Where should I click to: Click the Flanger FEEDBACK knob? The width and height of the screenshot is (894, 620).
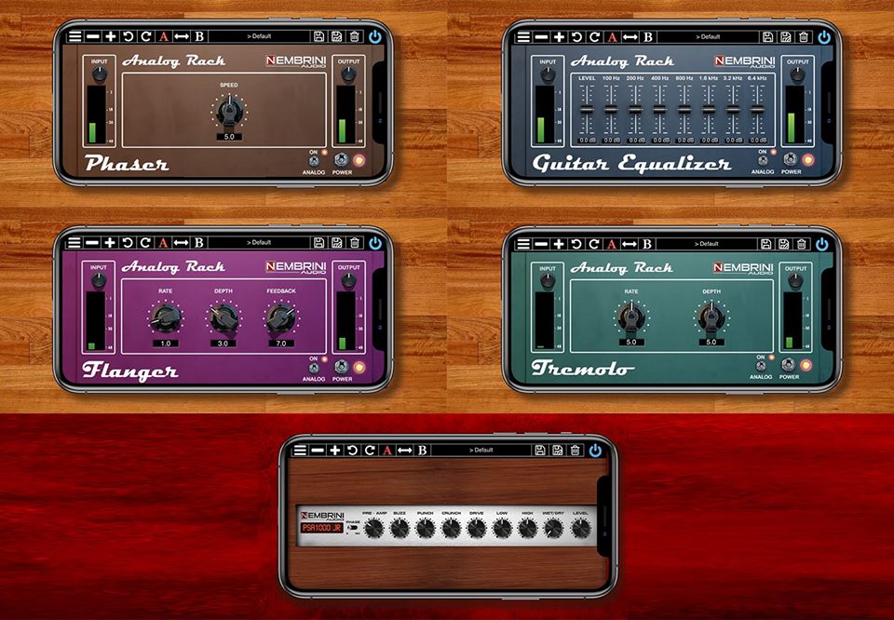(x=281, y=318)
